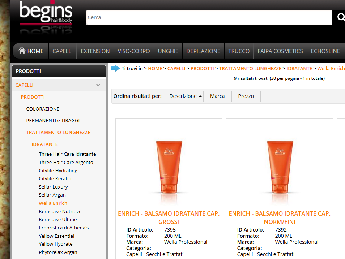Open TRATTAMENTO LUNGHEZZE in sidebar
The height and width of the screenshot is (259, 345).
[58, 132]
